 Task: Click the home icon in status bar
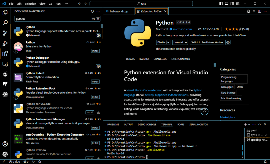(x=40, y=162)
